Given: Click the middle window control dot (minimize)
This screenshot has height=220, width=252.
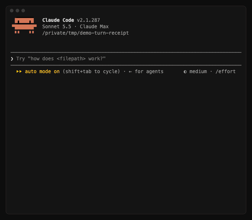Looking at the screenshot, I should [x=18, y=11].
